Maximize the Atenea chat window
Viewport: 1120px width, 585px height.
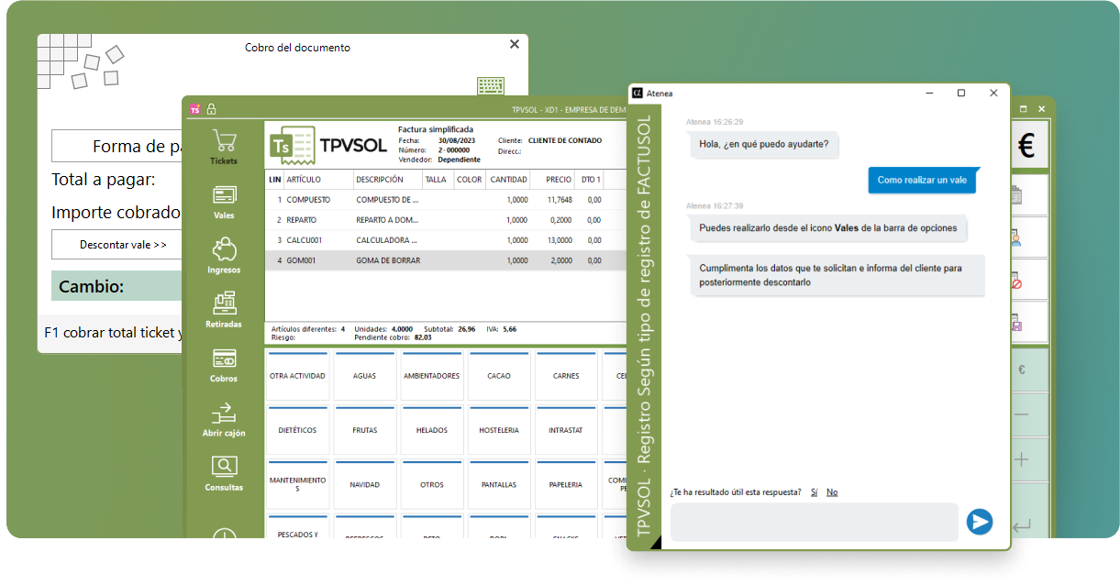(x=961, y=94)
